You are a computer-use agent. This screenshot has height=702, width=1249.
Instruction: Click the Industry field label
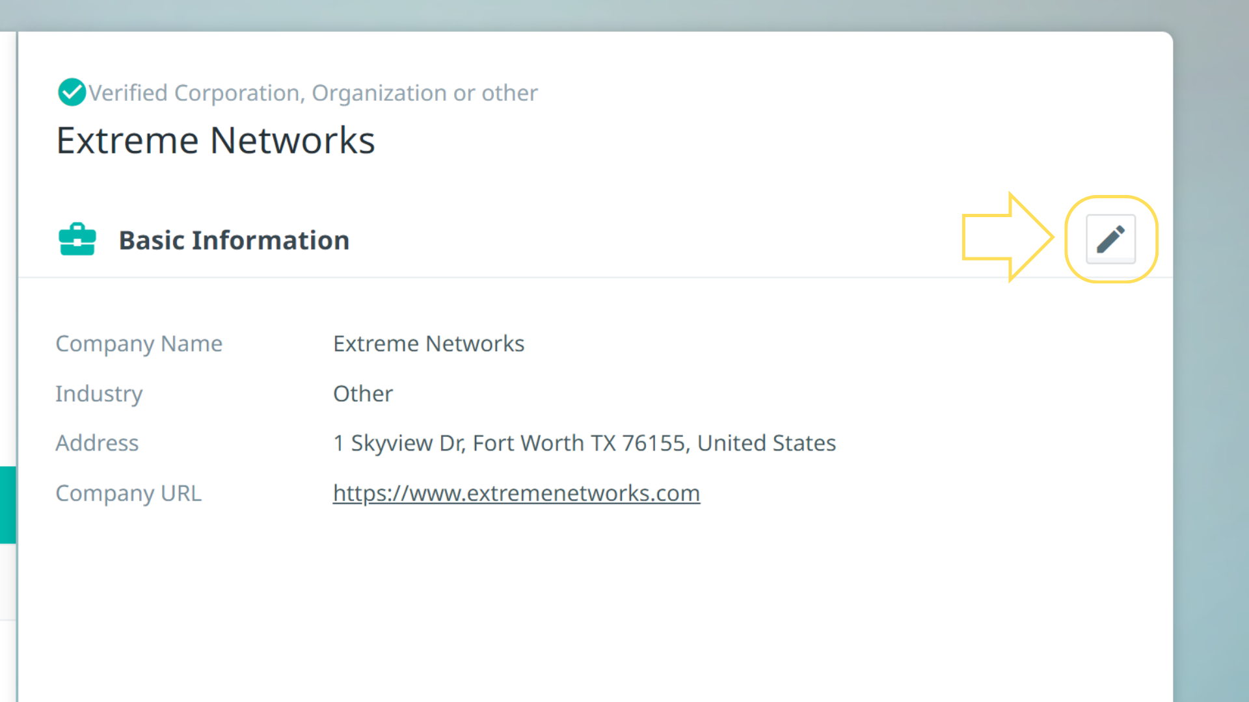(x=99, y=393)
